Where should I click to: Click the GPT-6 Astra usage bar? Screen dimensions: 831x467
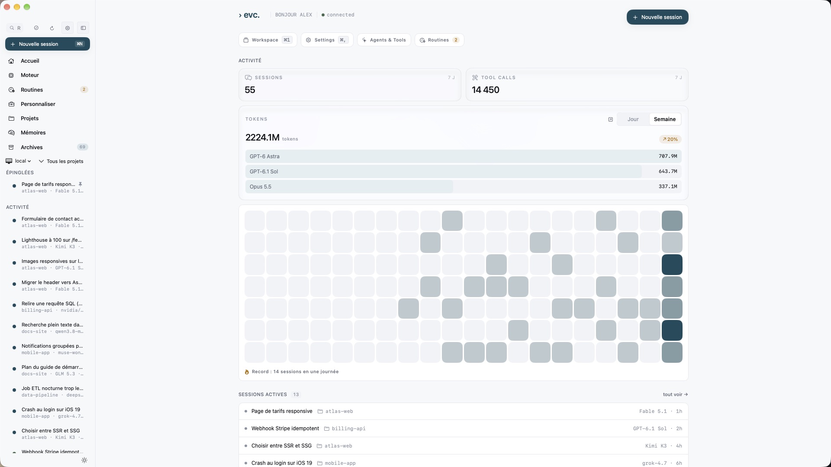click(463, 157)
